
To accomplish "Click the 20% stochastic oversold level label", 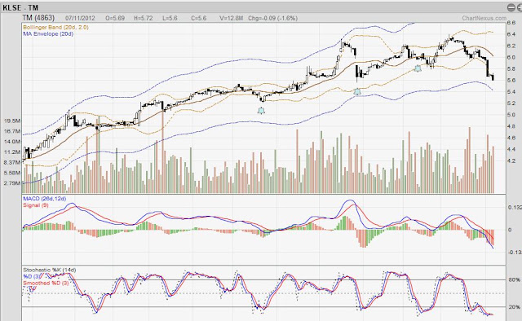I will coord(514,306).
